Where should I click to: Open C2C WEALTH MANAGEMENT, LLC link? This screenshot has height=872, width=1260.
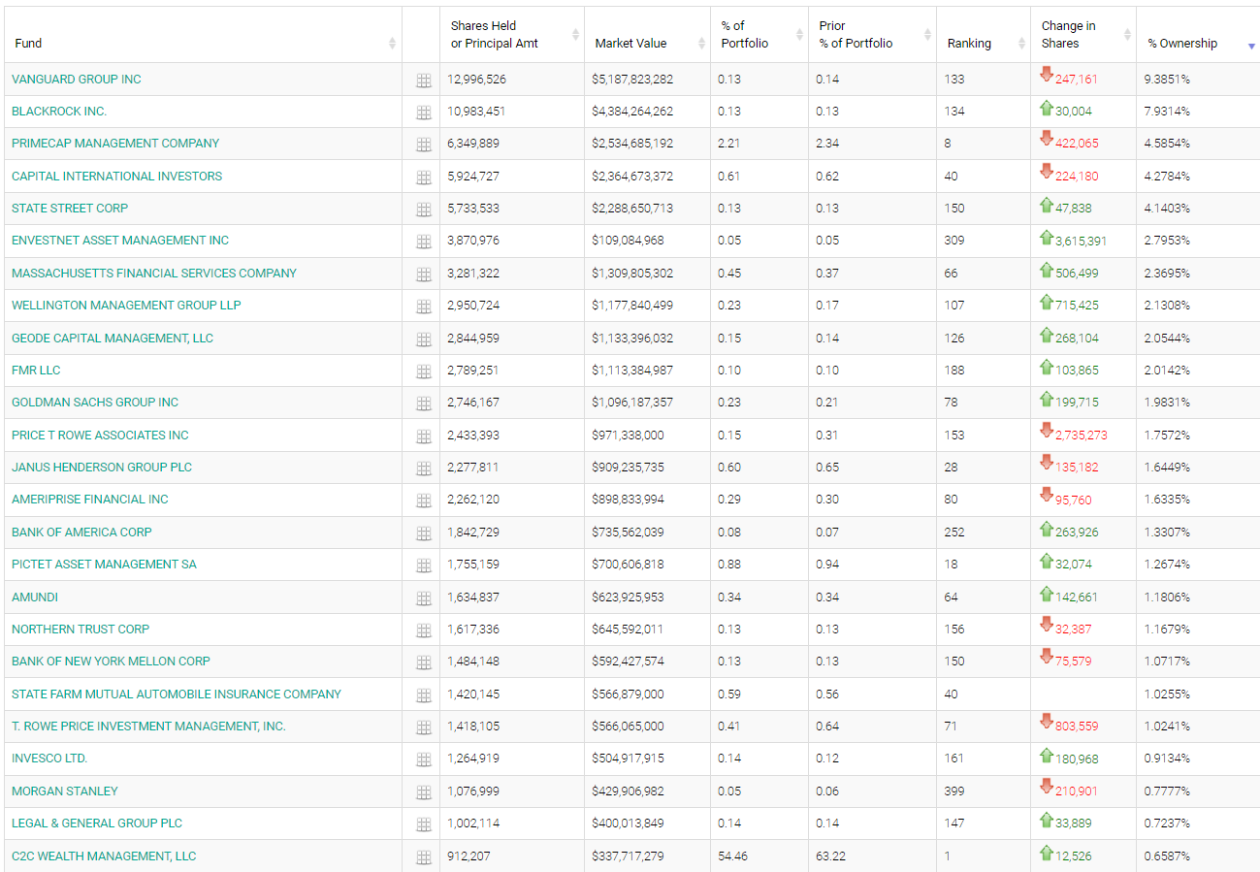click(104, 856)
